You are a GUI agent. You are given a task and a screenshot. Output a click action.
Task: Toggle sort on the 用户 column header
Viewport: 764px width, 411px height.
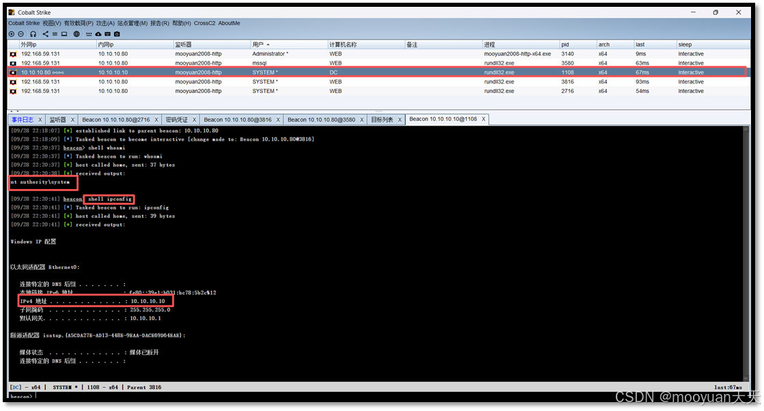289,44
